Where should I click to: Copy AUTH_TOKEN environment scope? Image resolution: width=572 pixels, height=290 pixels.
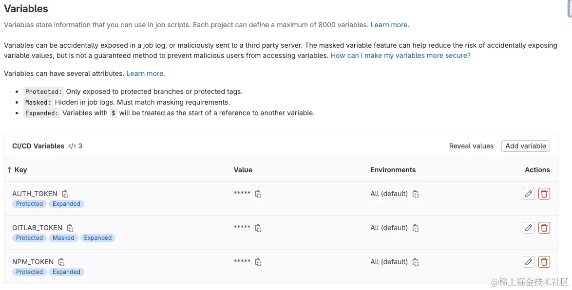(x=416, y=194)
